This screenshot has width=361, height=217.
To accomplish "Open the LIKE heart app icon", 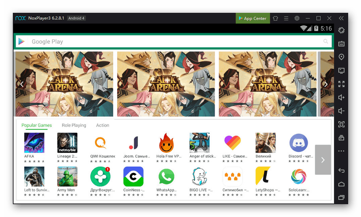I will point(233,143).
